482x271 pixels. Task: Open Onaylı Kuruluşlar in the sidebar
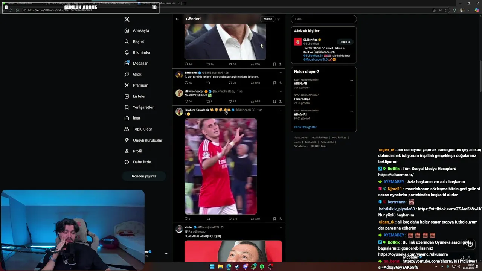(x=143, y=140)
